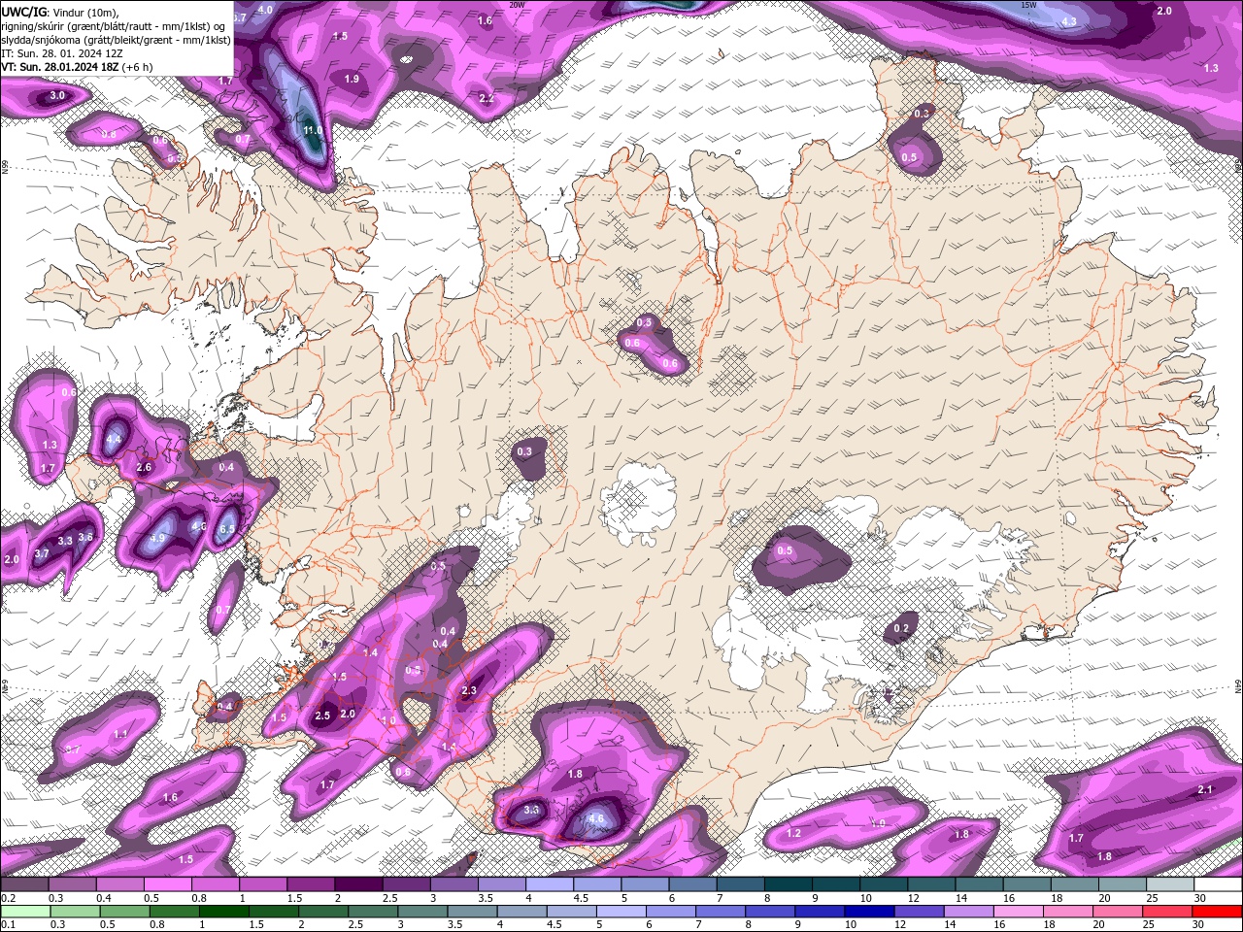Select the deep blue 10 swatch in the lower legend row
The width and height of the screenshot is (1243, 932).
click(x=868, y=911)
